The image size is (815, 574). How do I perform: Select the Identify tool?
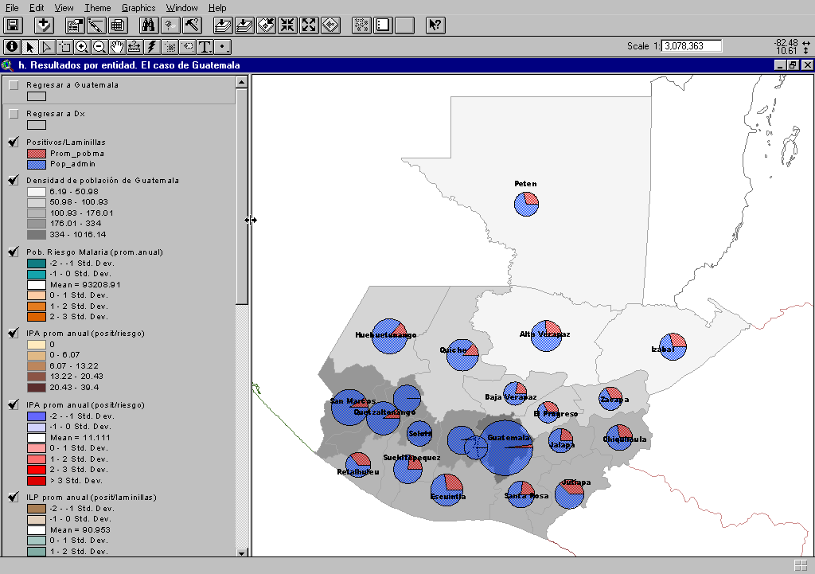click(12, 47)
